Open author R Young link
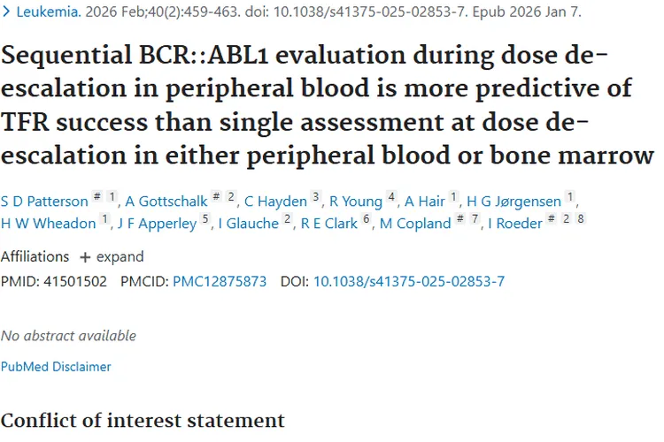The width and height of the screenshot is (664, 442). [x=356, y=202]
